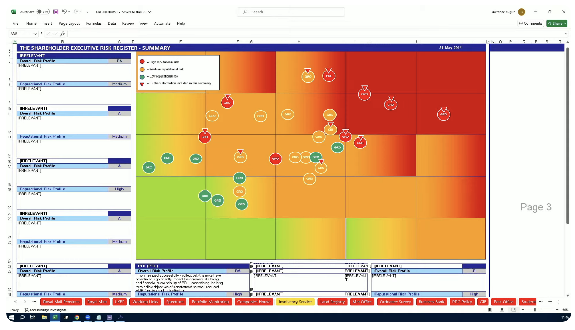Expand the Name Box dropdown arrow
The image size is (575, 330).
tap(35, 34)
